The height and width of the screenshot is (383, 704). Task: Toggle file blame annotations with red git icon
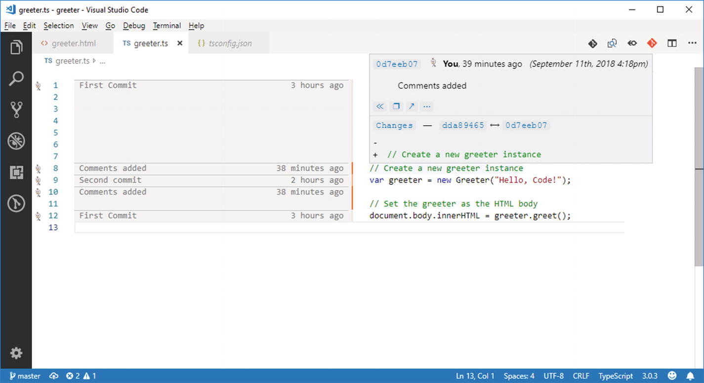click(652, 43)
